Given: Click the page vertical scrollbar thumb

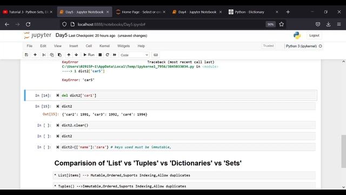Looking at the screenshot, I should coord(344,151).
